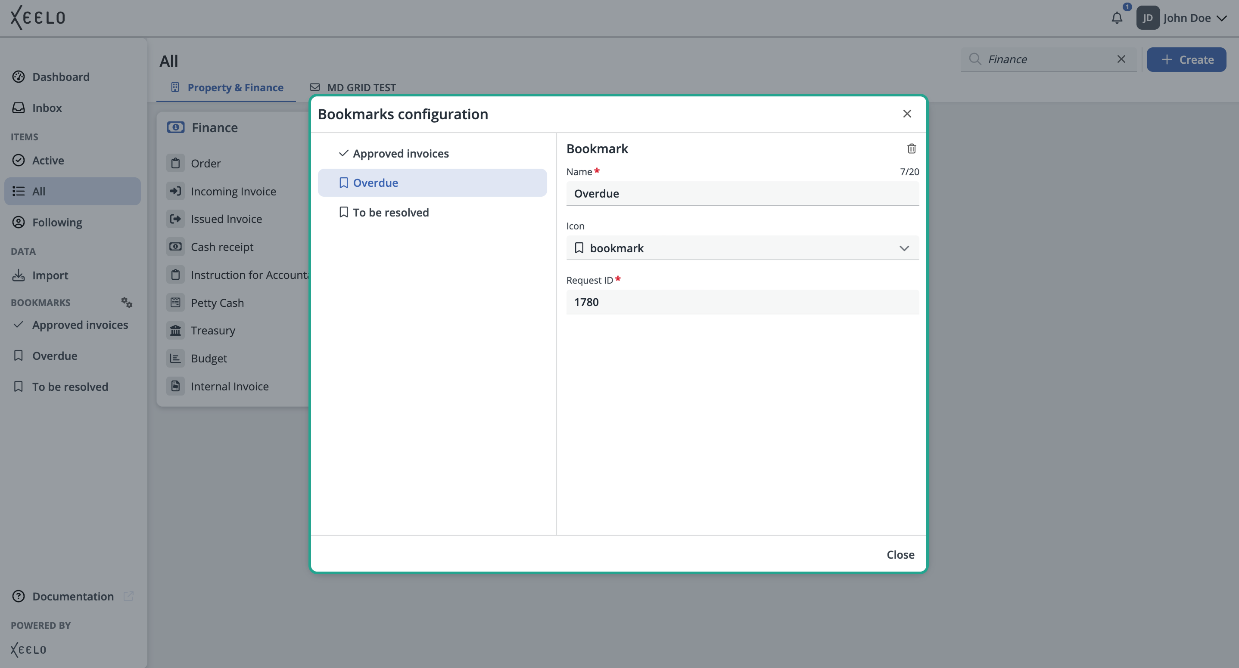Image resolution: width=1239 pixels, height=668 pixels.
Task: Click the Order clipboard icon
Action: [x=176, y=164]
